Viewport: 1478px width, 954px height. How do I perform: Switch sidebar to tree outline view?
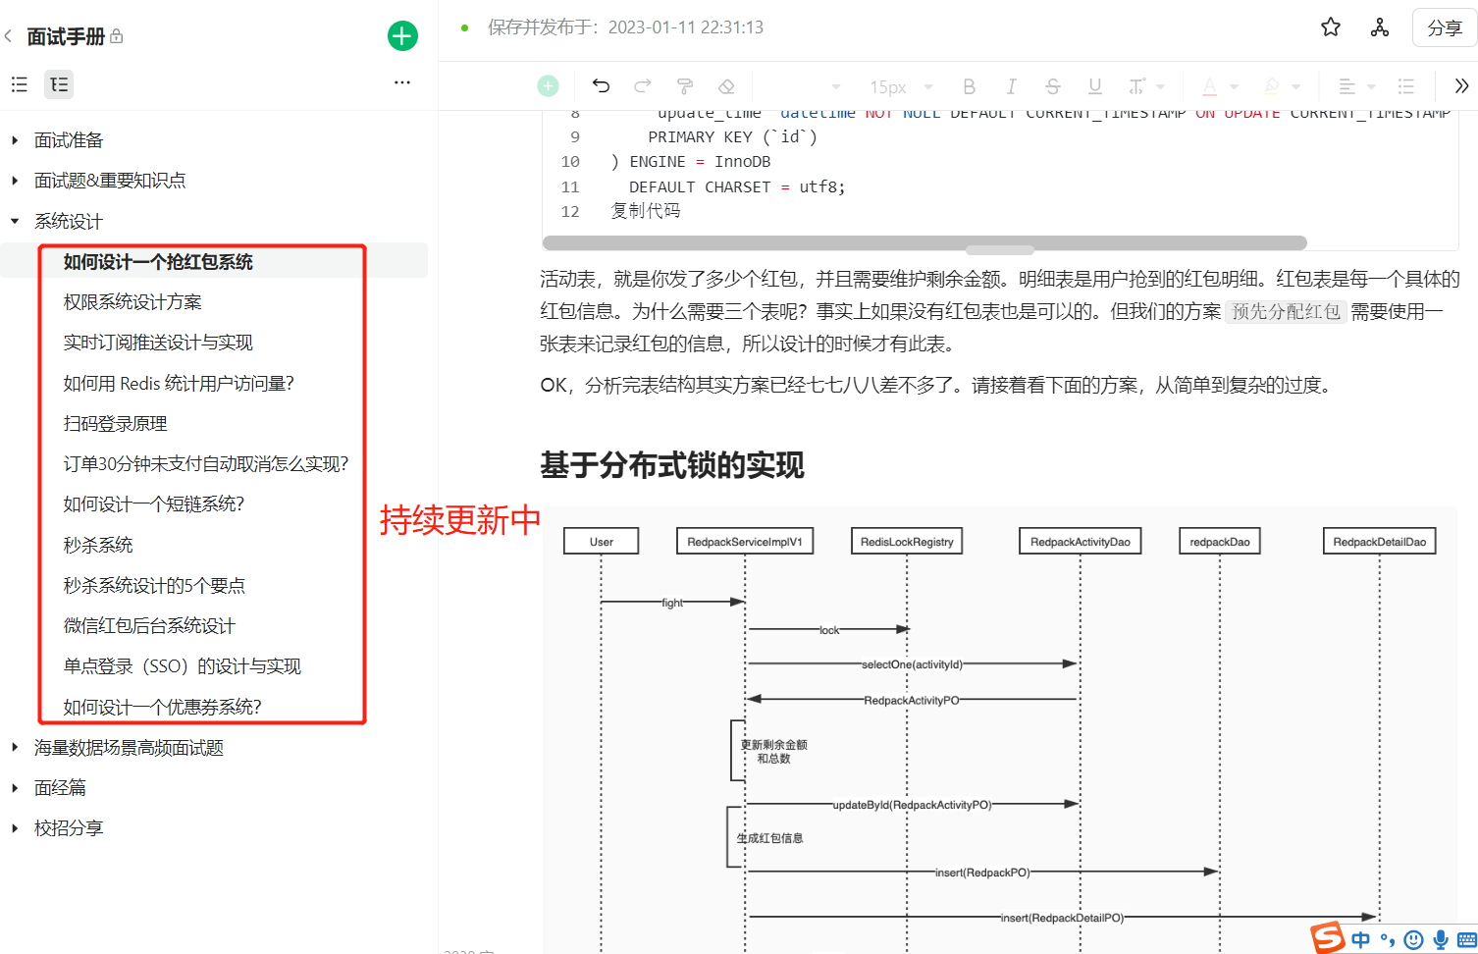click(x=59, y=84)
